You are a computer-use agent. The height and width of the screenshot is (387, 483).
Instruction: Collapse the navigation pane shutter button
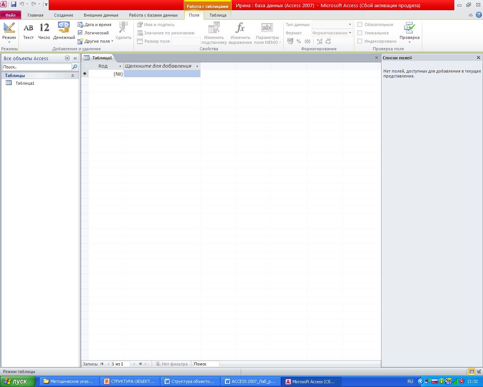click(x=75, y=58)
